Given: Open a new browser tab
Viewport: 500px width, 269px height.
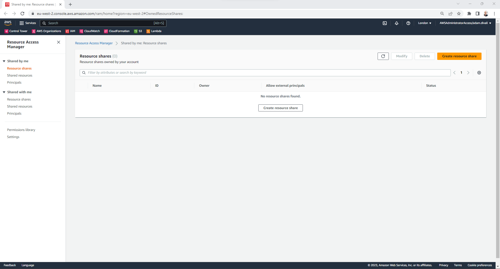Looking at the screenshot, I should point(70,4).
